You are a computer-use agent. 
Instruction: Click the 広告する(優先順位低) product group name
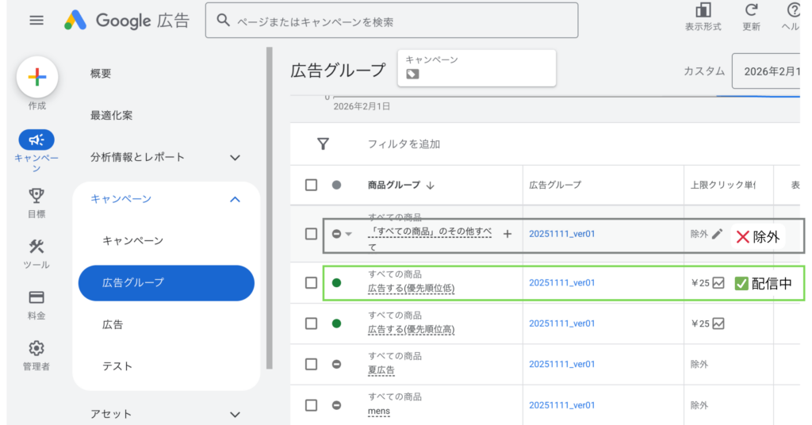412,289
